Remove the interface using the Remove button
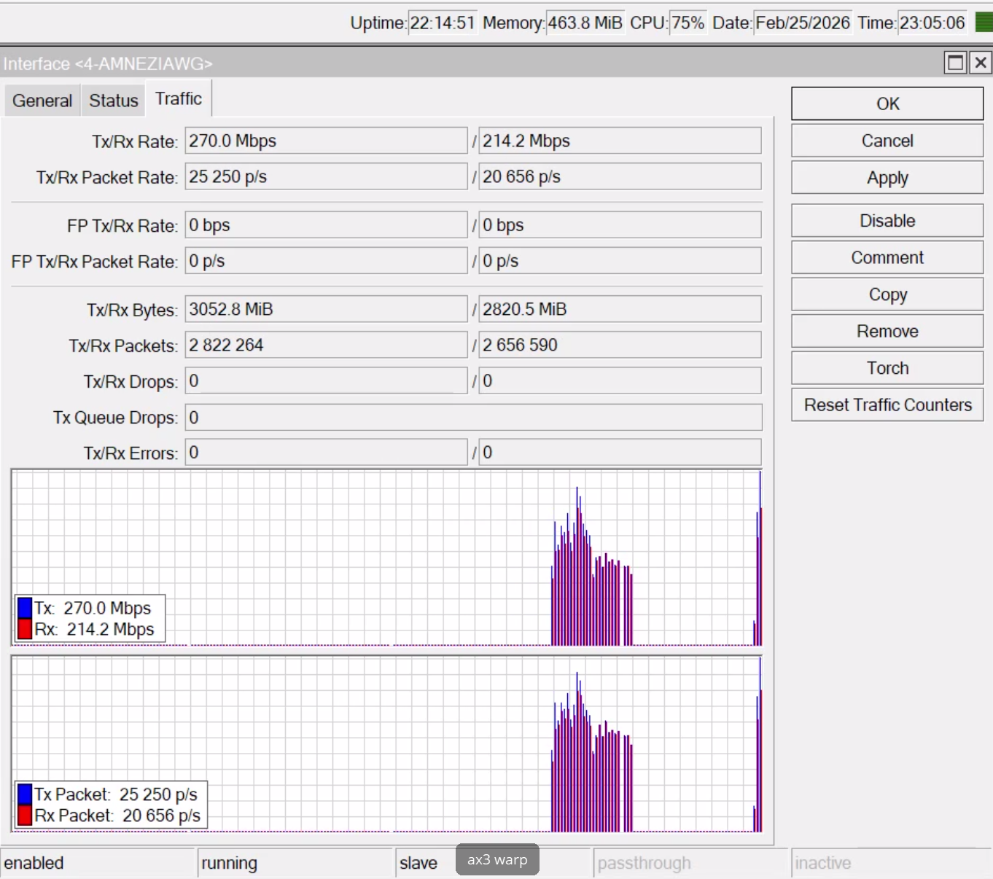The height and width of the screenshot is (879, 993). tap(887, 332)
